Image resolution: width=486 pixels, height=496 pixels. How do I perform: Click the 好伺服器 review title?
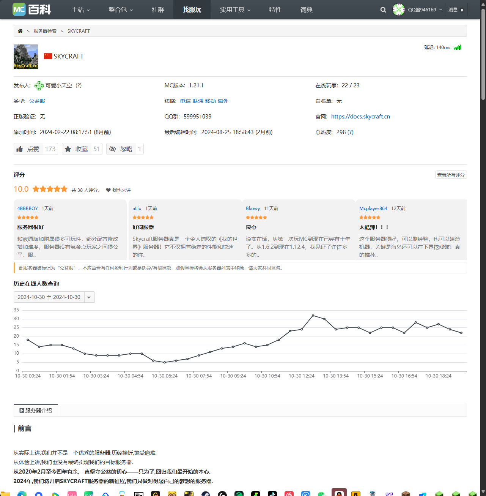point(143,227)
